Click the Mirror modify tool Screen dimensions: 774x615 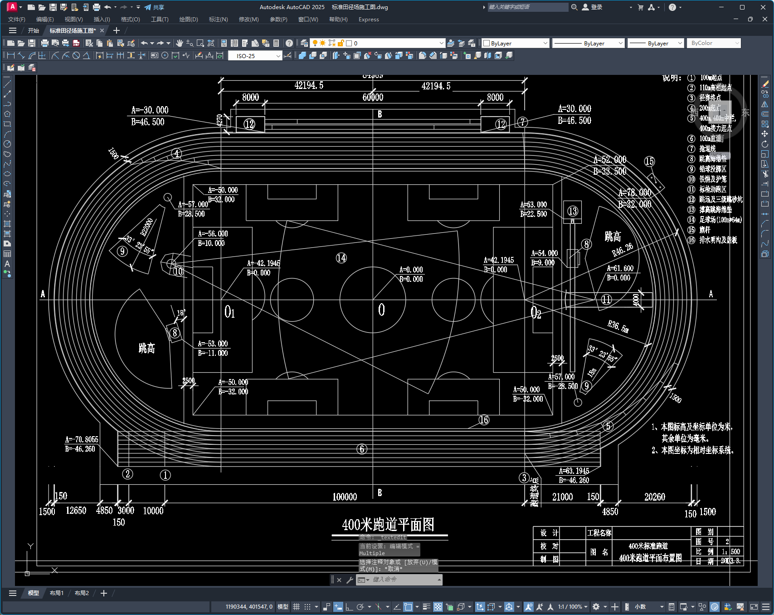click(765, 104)
